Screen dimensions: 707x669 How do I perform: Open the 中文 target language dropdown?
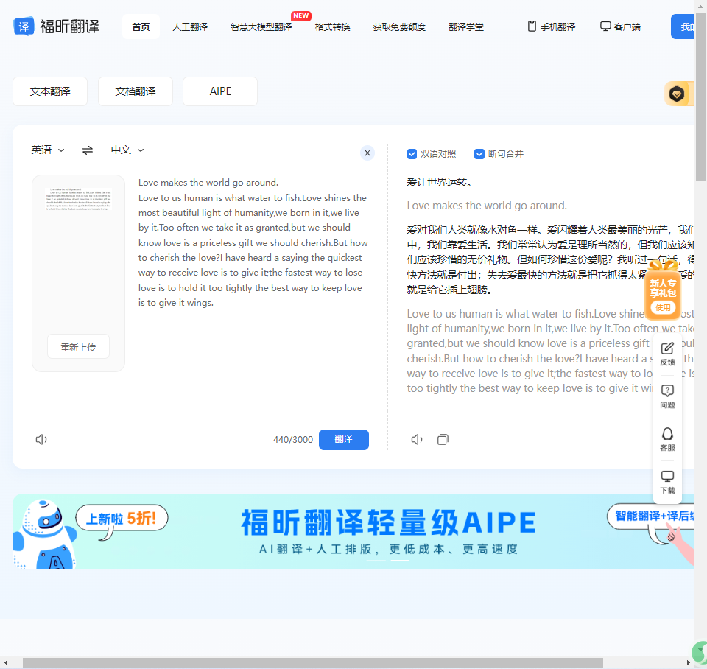[127, 150]
